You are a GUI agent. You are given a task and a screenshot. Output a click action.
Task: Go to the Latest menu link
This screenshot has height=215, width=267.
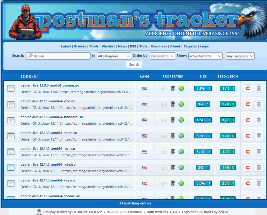pos(66,46)
